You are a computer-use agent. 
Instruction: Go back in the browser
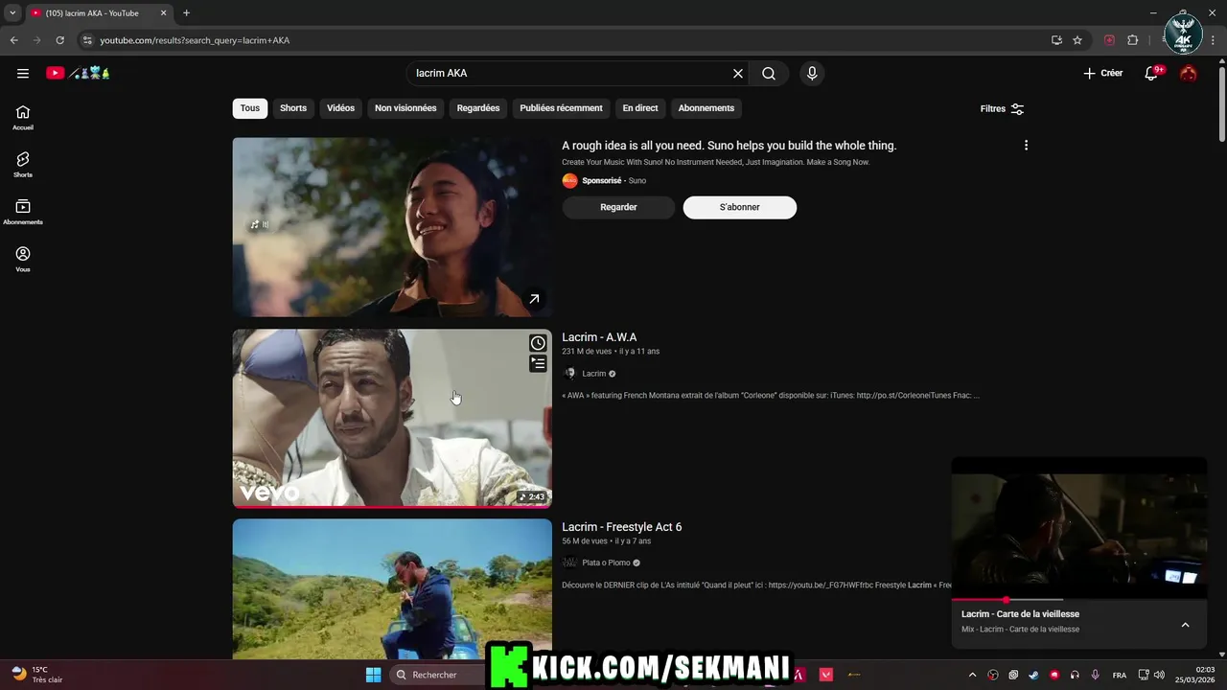click(13, 40)
